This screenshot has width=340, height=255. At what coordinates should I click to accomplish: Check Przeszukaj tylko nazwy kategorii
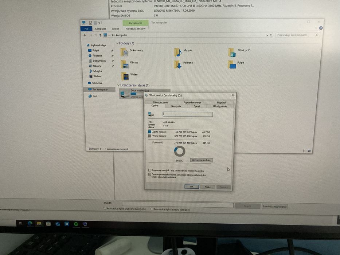point(152,209)
